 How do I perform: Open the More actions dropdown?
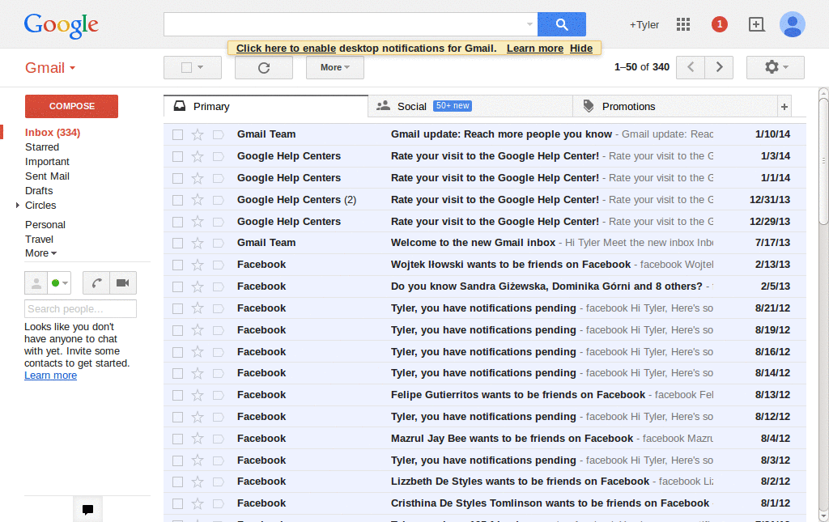tap(334, 68)
